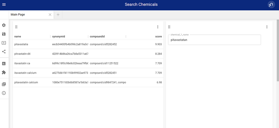Select the pitavastatin calcium row
279x128 pixels.
[x=88, y=82]
